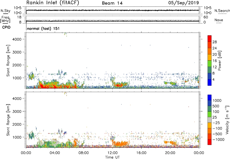Click the date '05/Sep/2019' in header
The height and width of the screenshot is (159, 230).
click(183, 3)
